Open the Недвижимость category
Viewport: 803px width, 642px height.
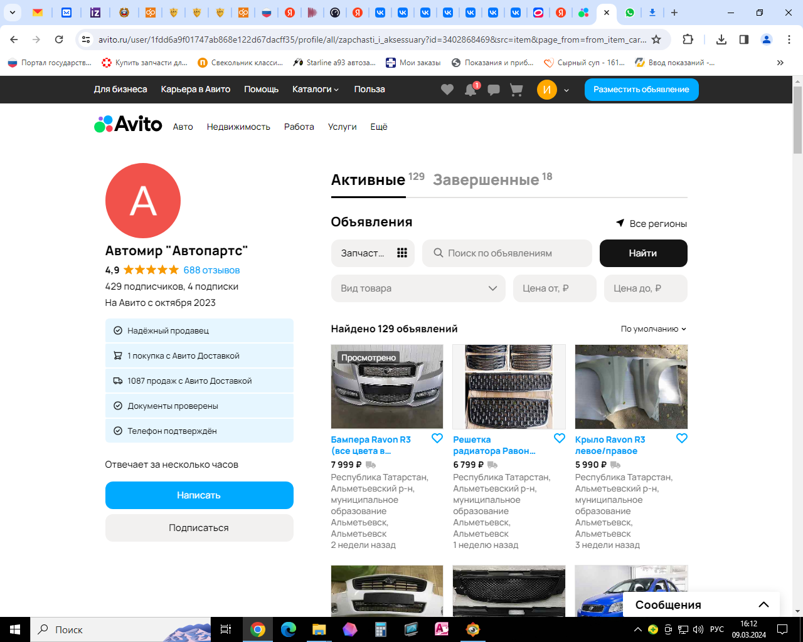tap(238, 127)
